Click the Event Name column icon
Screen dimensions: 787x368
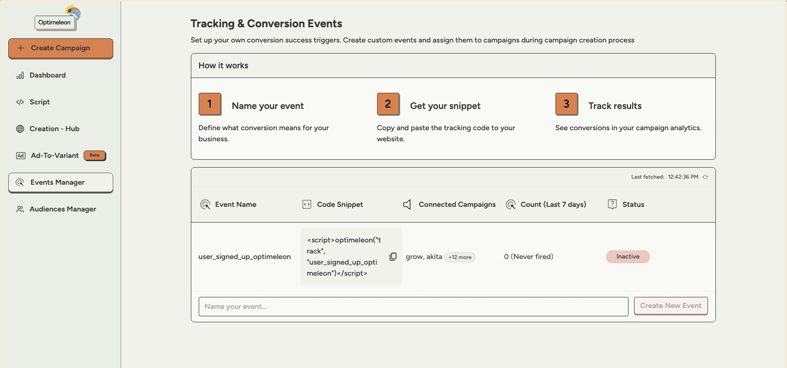[205, 205]
